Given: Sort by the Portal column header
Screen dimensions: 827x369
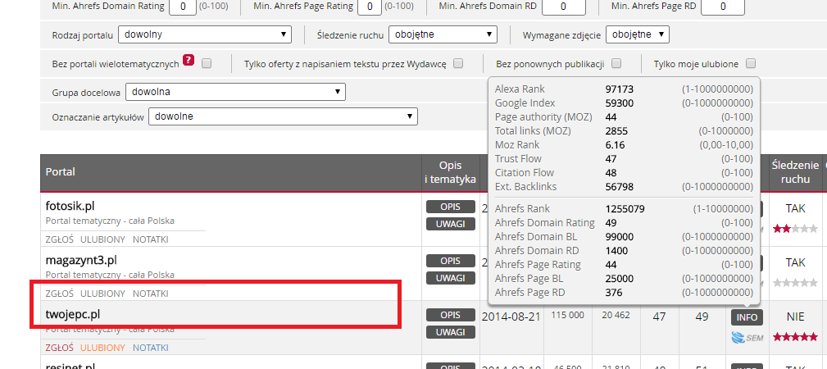Looking at the screenshot, I should click(61, 172).
